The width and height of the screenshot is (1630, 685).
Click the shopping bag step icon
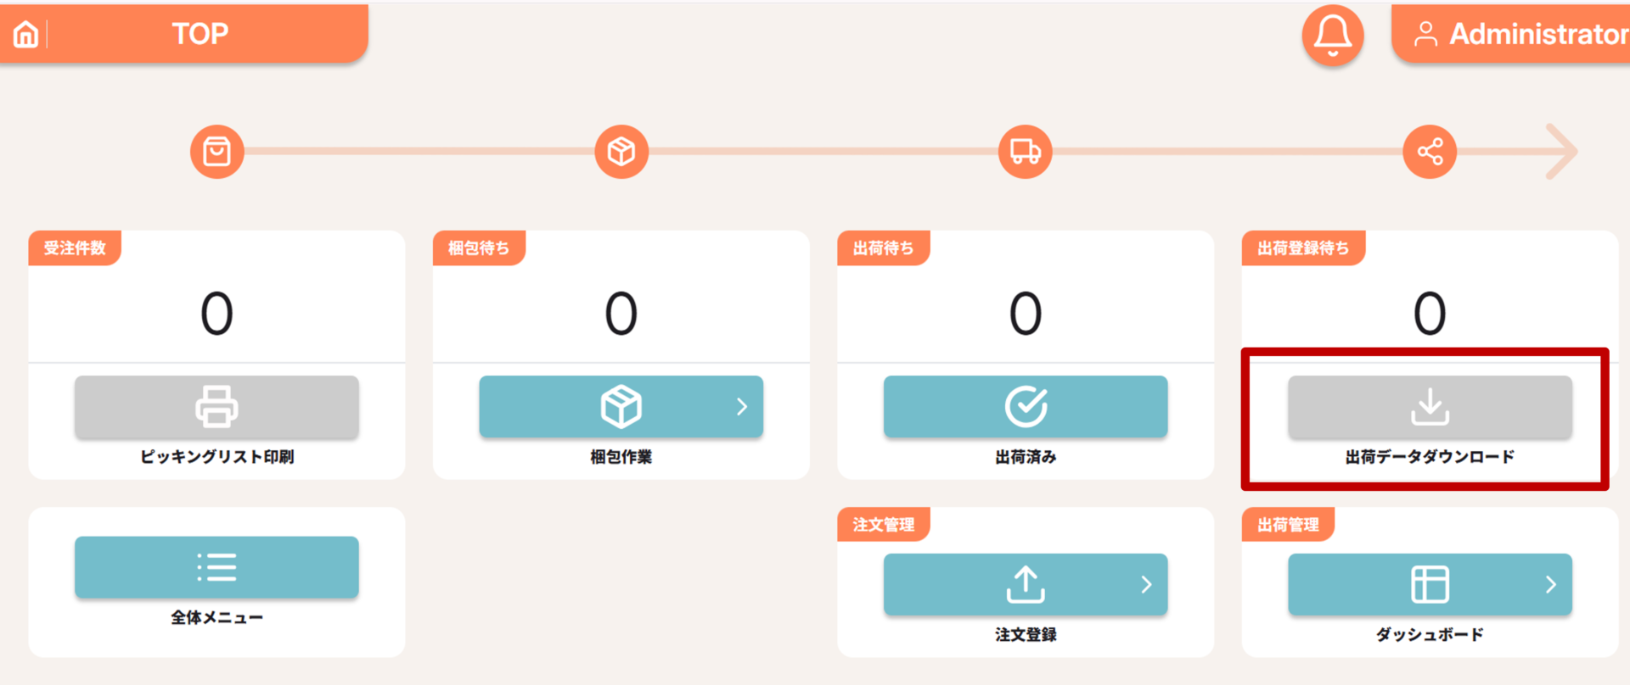point(217,152)
